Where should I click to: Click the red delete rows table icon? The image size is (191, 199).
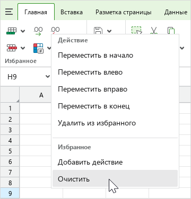12,48
